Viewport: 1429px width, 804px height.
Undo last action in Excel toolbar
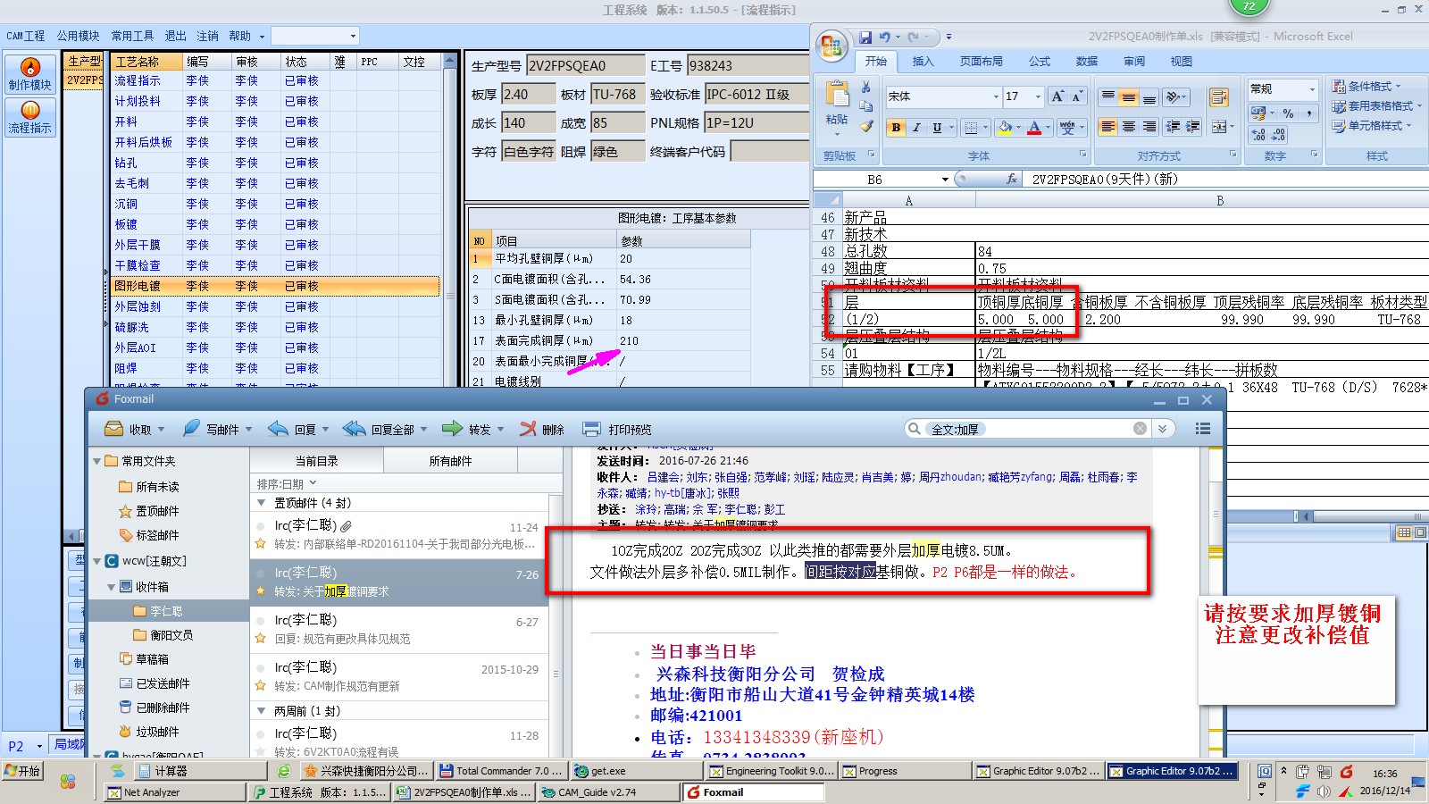pyautogui.click(x=884, y=38)
